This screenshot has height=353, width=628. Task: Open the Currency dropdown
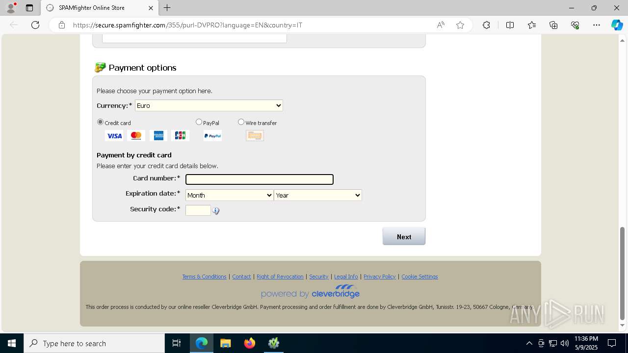(x=209, y=105)
